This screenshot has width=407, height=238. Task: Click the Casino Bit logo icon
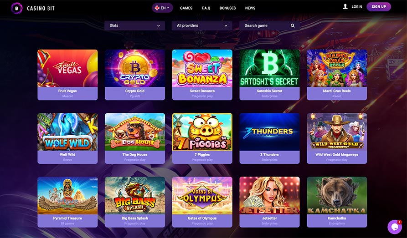pyautogui.click(x=16, y=8)
